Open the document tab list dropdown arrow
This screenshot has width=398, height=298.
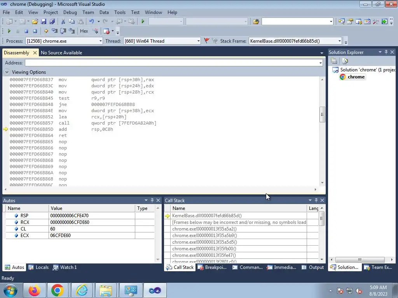pos(321,53)
